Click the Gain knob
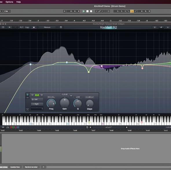Image resolution: width=171 pixels, height=170 pixels. 65,103
